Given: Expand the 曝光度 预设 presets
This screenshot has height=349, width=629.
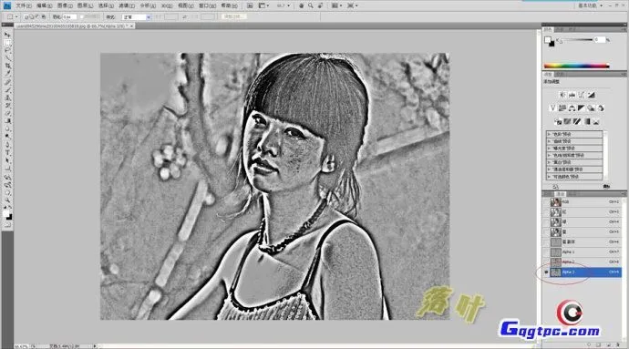Looking at the screenshot, I should click(x=549, y=148).
